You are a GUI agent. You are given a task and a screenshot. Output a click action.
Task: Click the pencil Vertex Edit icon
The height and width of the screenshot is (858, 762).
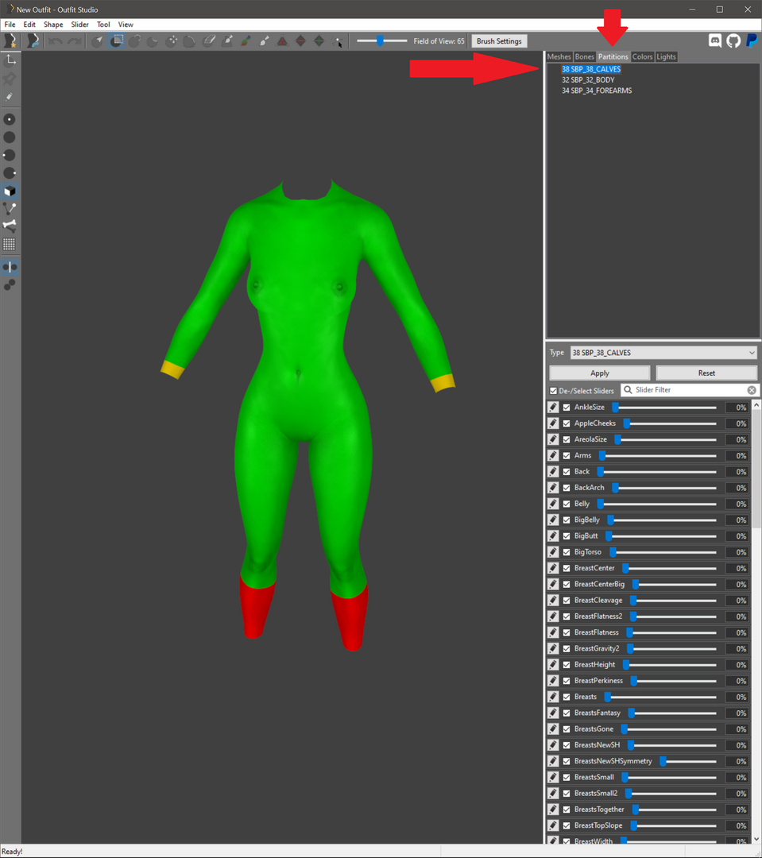10,97
